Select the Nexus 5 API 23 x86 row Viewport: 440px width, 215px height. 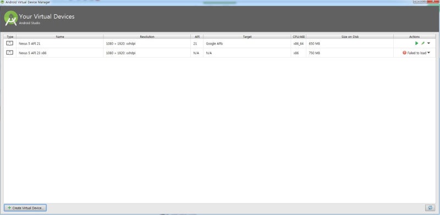(219, 53)
